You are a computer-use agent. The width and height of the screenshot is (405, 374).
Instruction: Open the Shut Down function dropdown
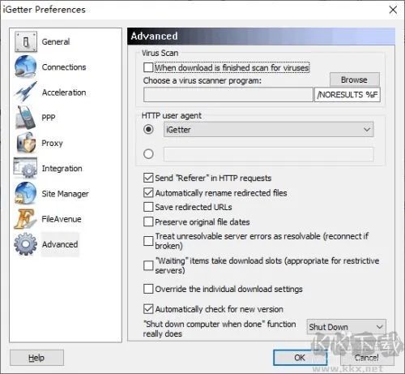pos(346,327)
